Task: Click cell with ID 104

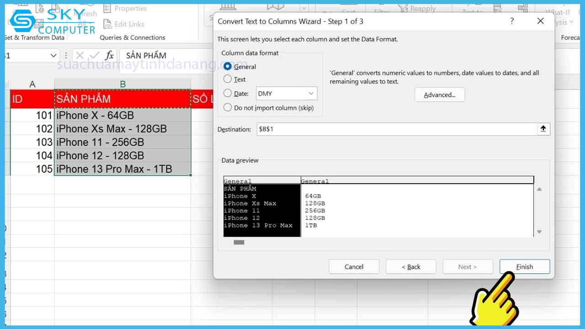Action: 32,155
